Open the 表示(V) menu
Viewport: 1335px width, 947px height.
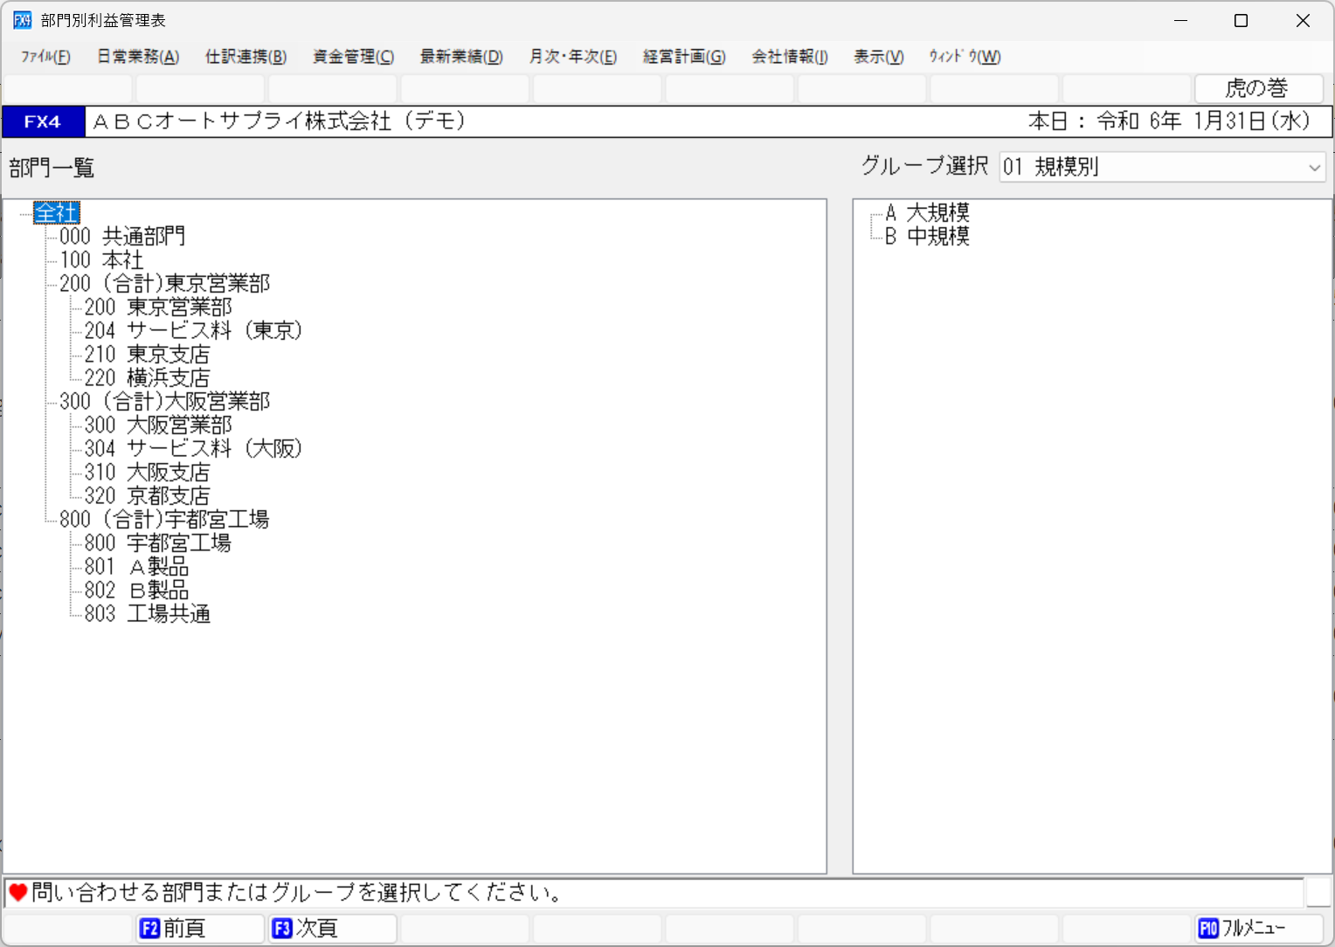[877, 57]
